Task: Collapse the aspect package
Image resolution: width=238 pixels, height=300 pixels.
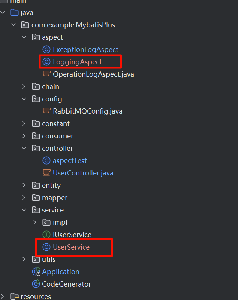Action: [24, 37]
